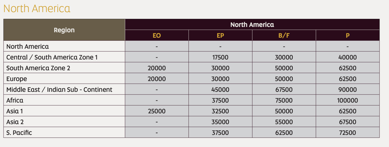Screen dimensions: 389x147
Task: Select the Europe row label
Action: (17, 79)
